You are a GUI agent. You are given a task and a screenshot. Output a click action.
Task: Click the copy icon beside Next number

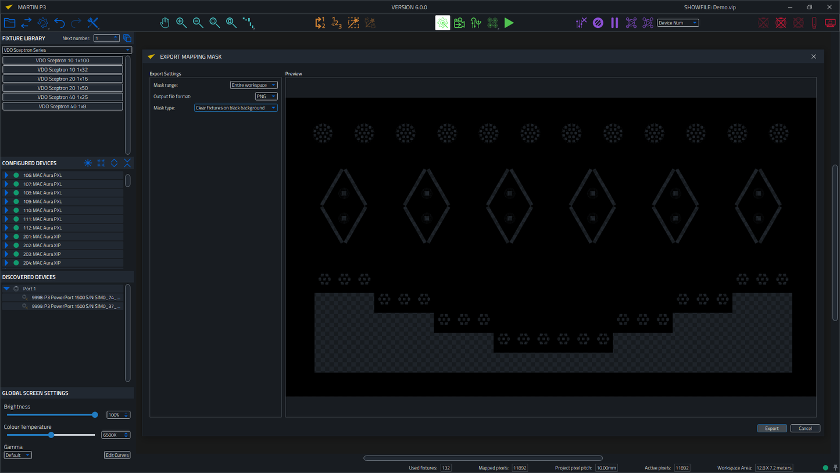tap(127, 38)
